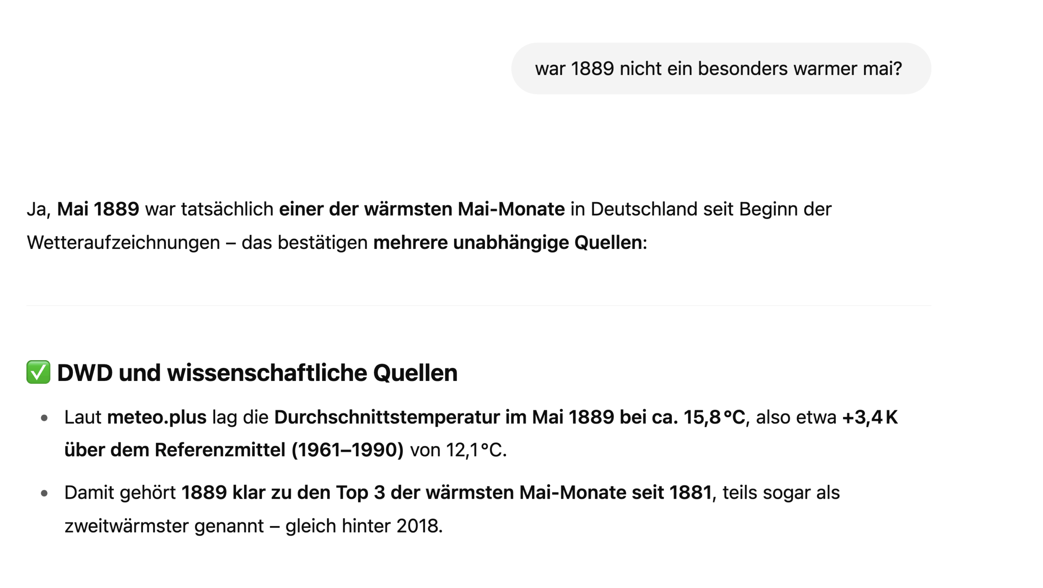Click the second bullet point marker
Image resolution: width=1043 pixels, height=588 pixels.
45,493
